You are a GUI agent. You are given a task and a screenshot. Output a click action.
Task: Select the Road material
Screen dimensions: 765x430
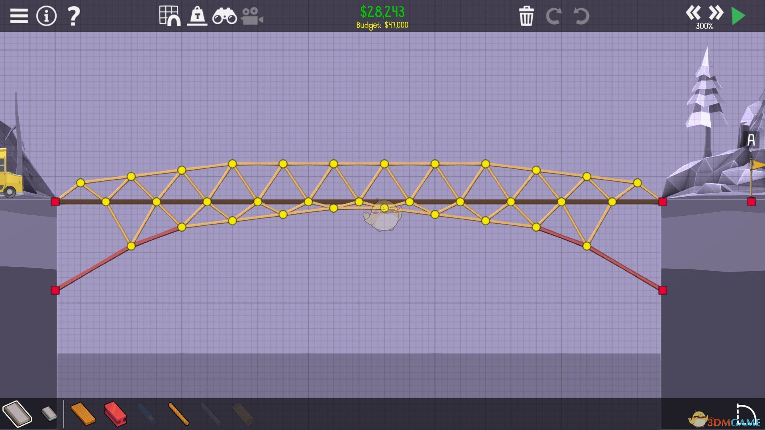(17, 414)
